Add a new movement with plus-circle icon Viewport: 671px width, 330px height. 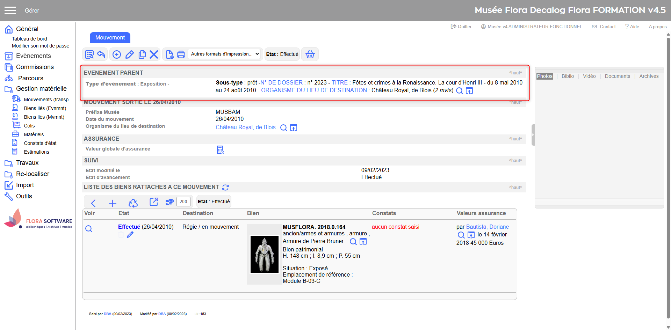pyautogui.click(x=117, y=54)
